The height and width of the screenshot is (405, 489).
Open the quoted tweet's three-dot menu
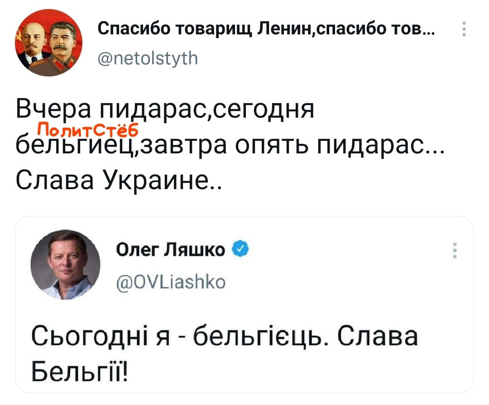[454, 250]
